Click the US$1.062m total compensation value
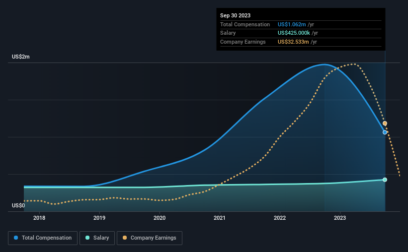This screenshot has height=252, width=408. click(292, 24)
